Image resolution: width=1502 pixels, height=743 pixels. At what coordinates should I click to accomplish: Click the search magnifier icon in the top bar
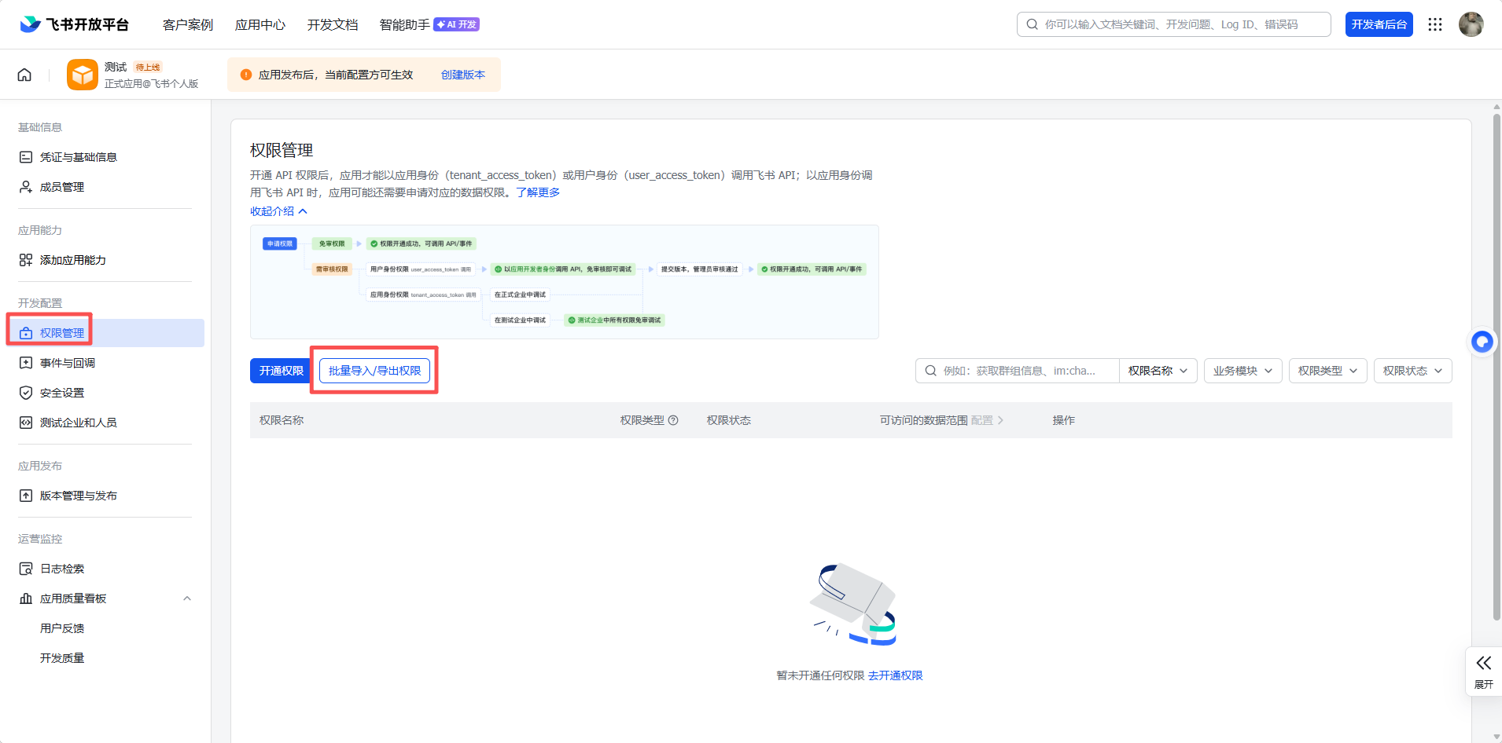[x=1032, y=24]
